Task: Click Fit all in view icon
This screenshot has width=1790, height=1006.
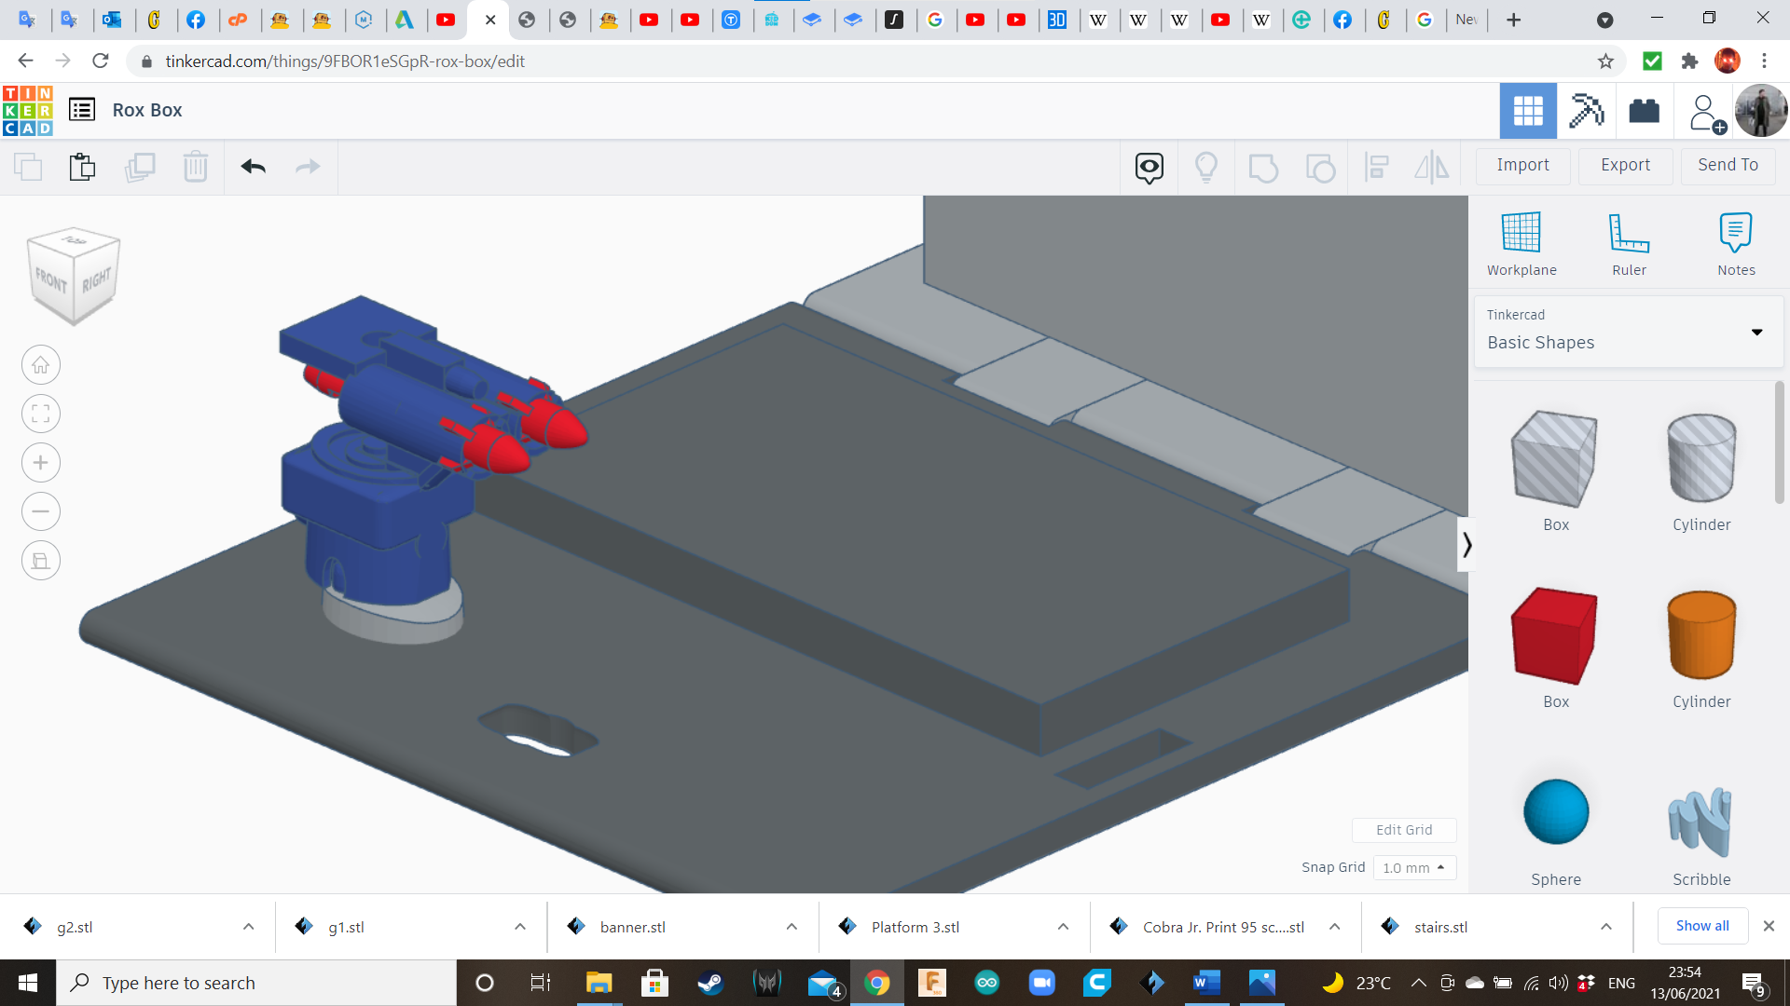Action: click(x=41, y=414)
